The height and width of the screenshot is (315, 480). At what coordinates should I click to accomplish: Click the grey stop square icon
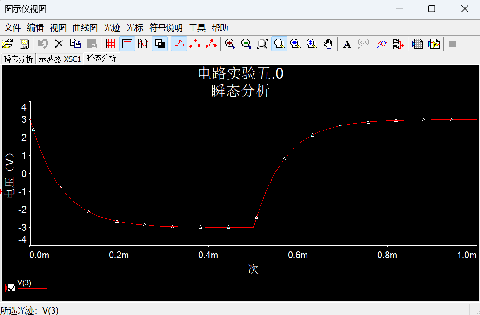[x=453, y=44]
